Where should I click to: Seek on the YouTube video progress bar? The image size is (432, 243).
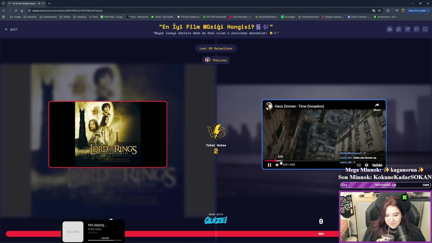324,161
